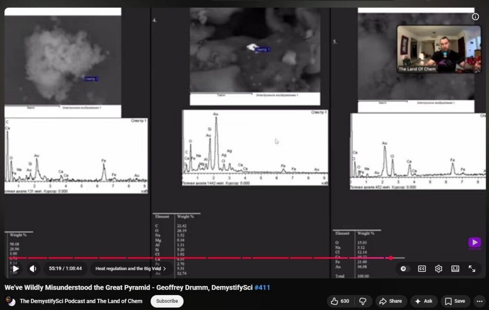489x310 pixels.
Task: Open The DemystifySci Podcast channel page
Action: (x=81, y=301)
